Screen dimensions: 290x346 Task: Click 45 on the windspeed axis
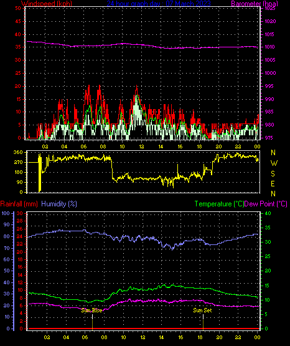pos(18,21)
